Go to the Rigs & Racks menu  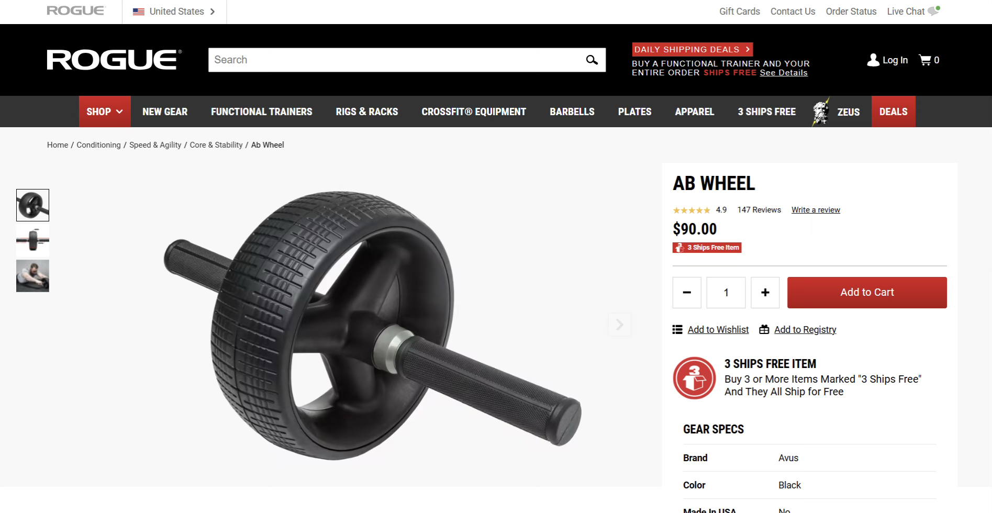coord(366,111)
